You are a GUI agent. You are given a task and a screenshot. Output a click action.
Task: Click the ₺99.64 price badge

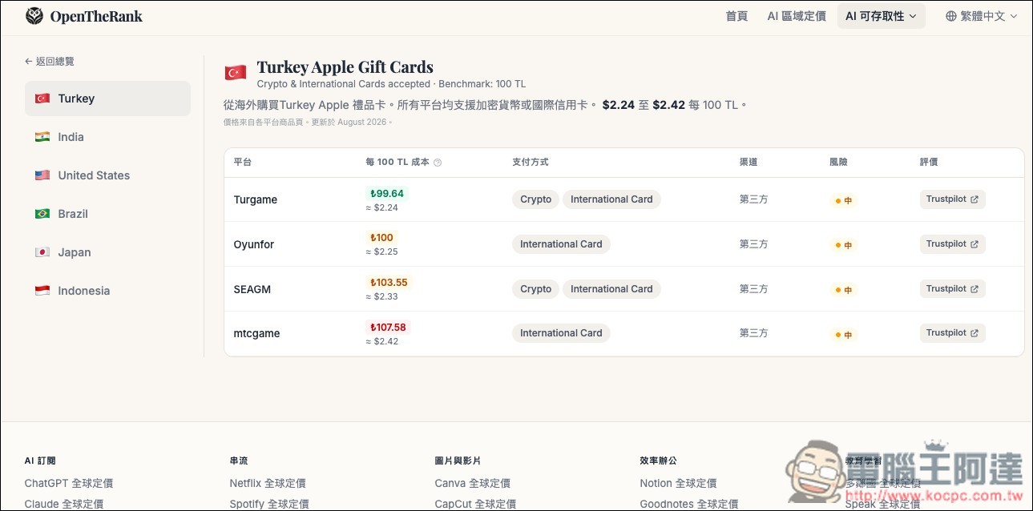tap(387, 194)
